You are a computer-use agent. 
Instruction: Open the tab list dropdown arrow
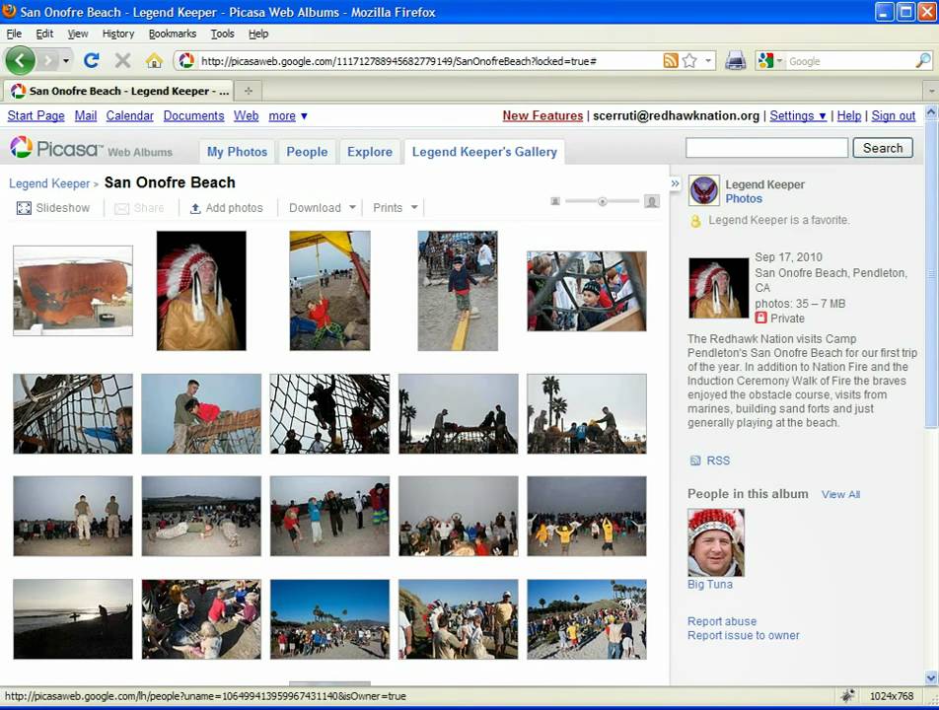(931, 91)
